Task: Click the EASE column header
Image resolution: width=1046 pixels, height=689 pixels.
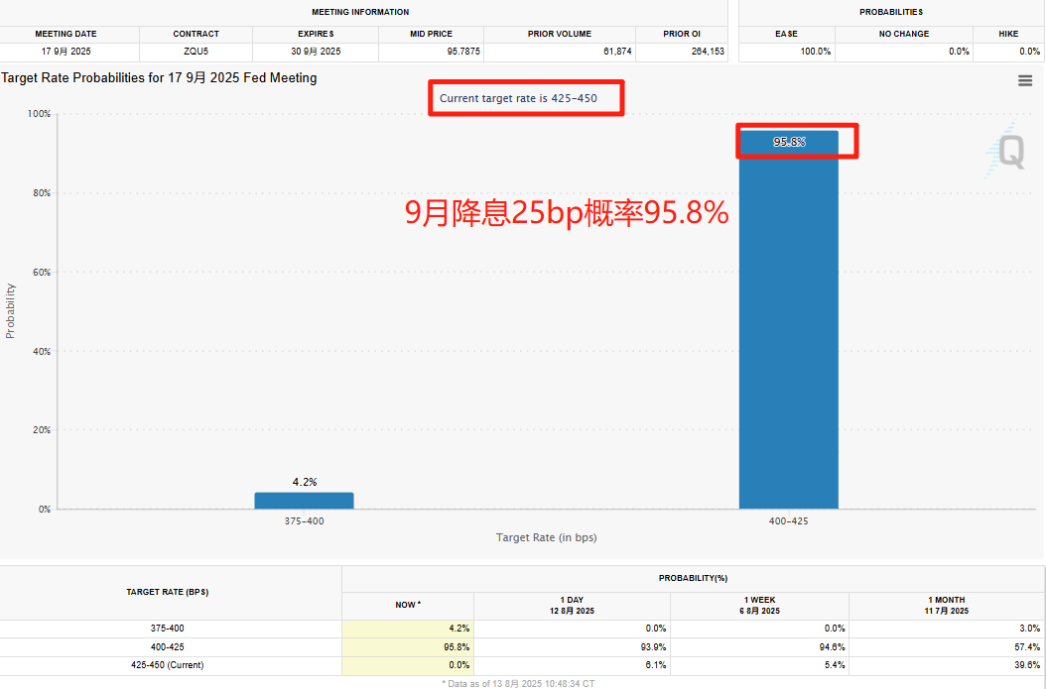Action: [787, 34]
